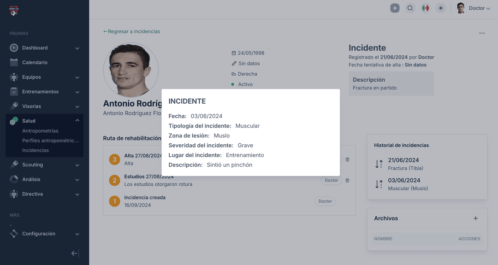Click the Fecha value 03/06/2024 in popup
The width and height of the screenshot is (498, 265).
coord(207,116)
